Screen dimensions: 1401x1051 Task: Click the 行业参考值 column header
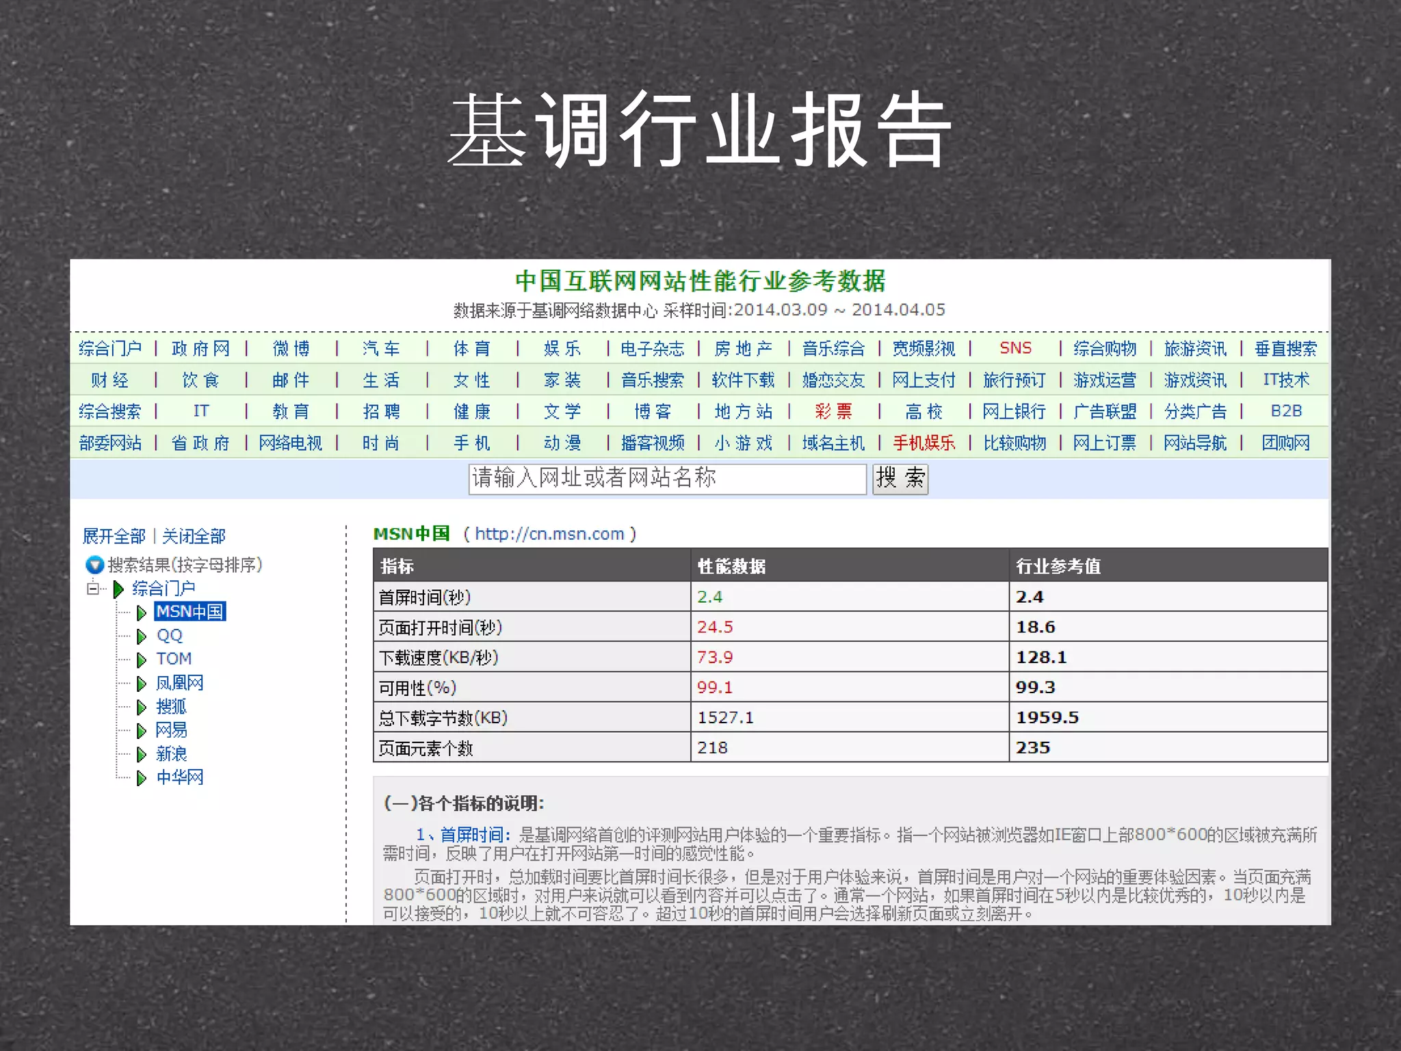pos(1058,566)
